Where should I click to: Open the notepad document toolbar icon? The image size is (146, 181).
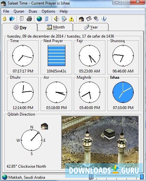point(22,19)
